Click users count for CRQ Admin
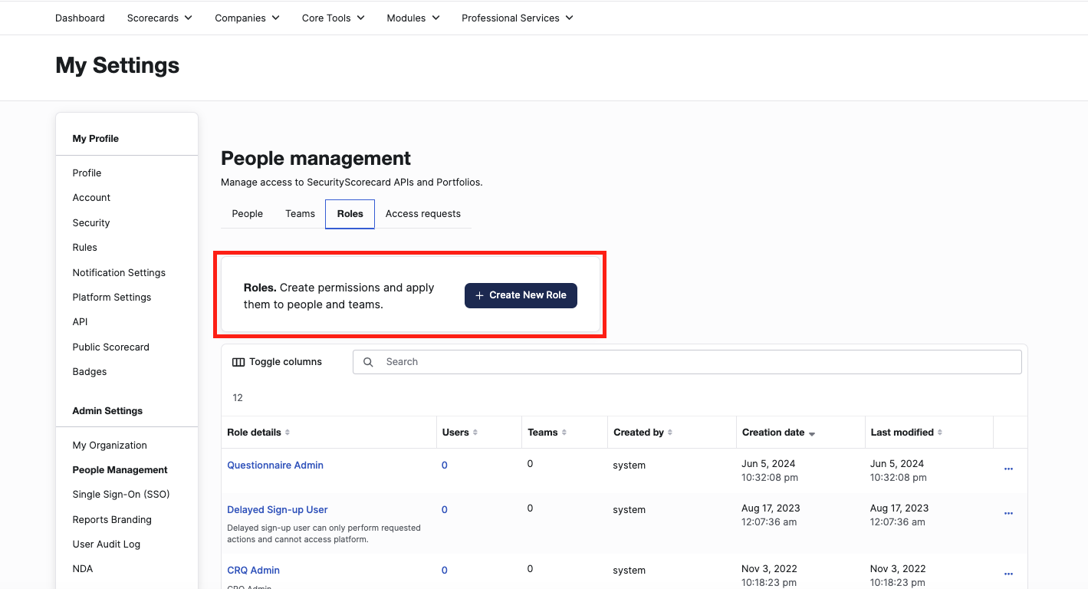 click(445, 571)
